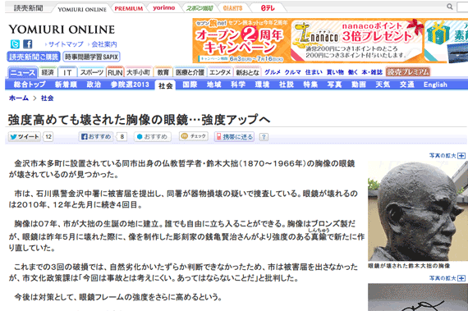This screenshot has height=311, width=468.
Task: Click the question mark help icon
Action: 264,137
